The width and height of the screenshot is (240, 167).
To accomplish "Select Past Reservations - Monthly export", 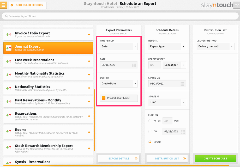I will pyautogui.click(x=48, y=102).
